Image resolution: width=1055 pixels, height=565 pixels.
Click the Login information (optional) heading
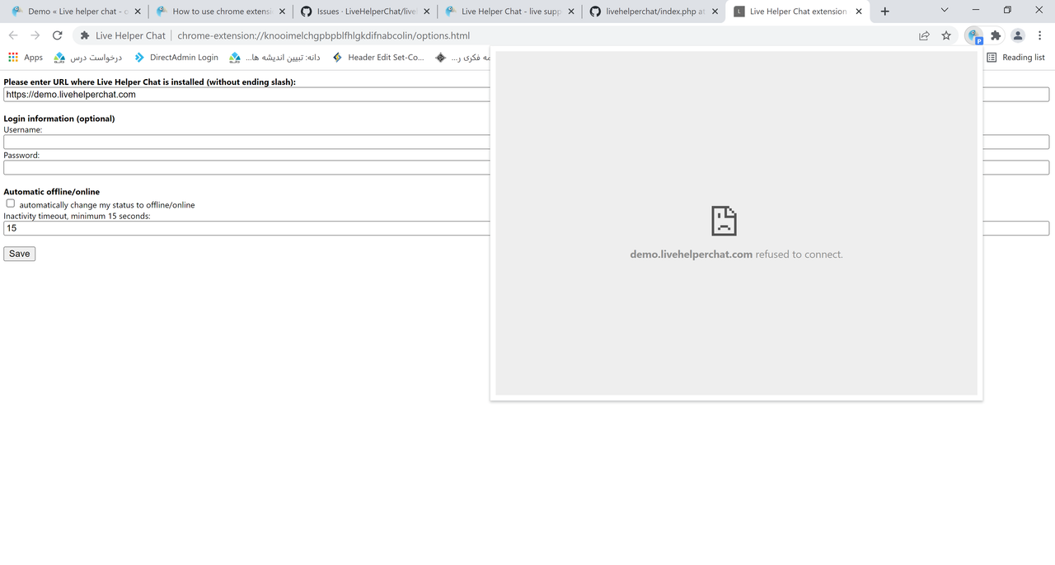point(59,119)
